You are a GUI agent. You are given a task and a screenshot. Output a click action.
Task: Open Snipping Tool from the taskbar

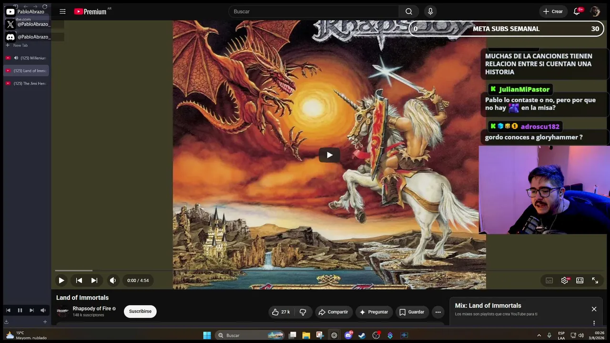[x=320, y=335]
